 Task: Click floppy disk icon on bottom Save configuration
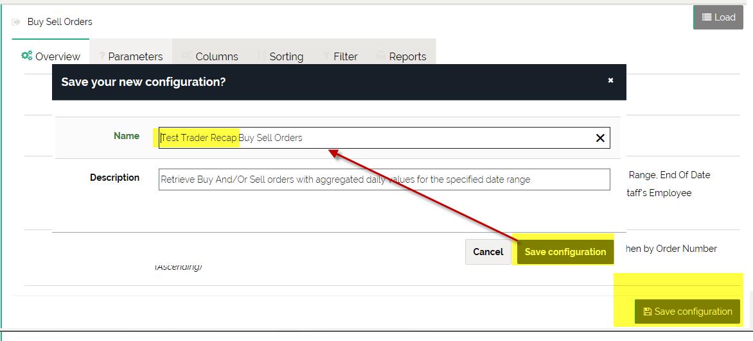coord(647,312)
